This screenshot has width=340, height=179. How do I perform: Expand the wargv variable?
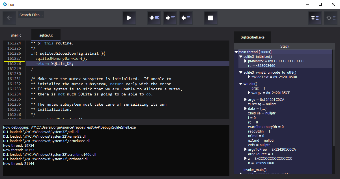pos(249,93)
